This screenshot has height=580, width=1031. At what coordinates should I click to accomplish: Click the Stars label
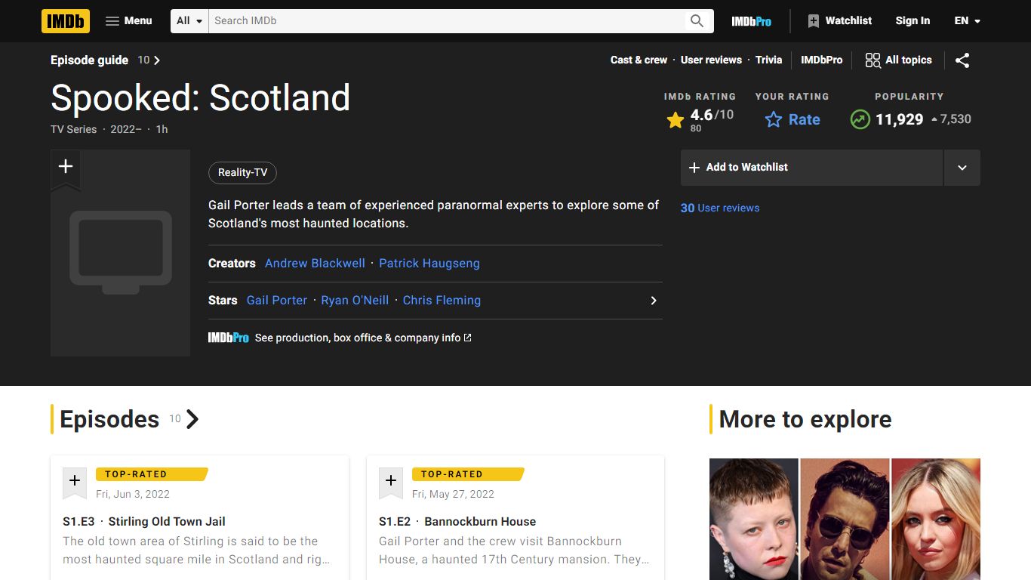click(x=223, y=301)
